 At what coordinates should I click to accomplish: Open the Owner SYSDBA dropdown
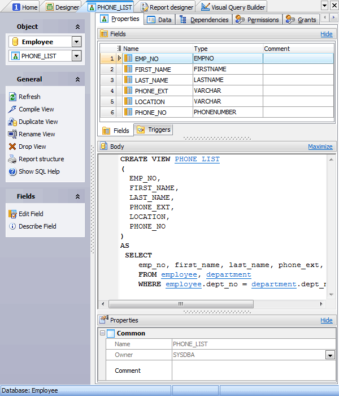(x=329, y=355)
